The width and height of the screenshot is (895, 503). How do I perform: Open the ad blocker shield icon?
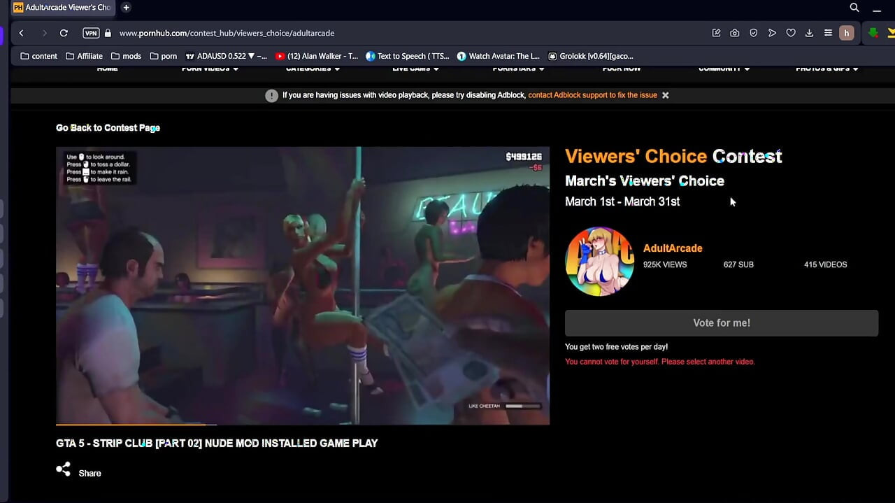tap(754, 33)
